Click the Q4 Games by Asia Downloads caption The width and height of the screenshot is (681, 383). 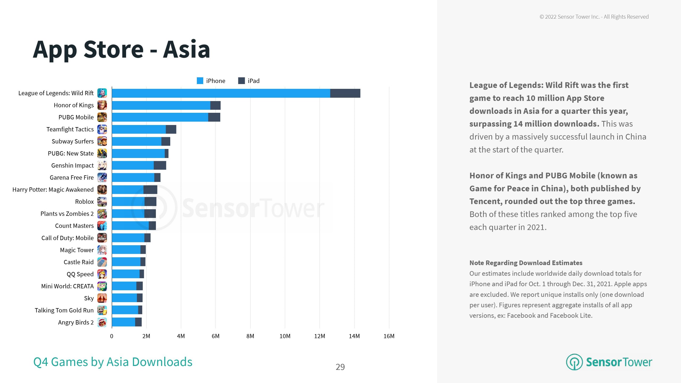(x=113, y=362)
